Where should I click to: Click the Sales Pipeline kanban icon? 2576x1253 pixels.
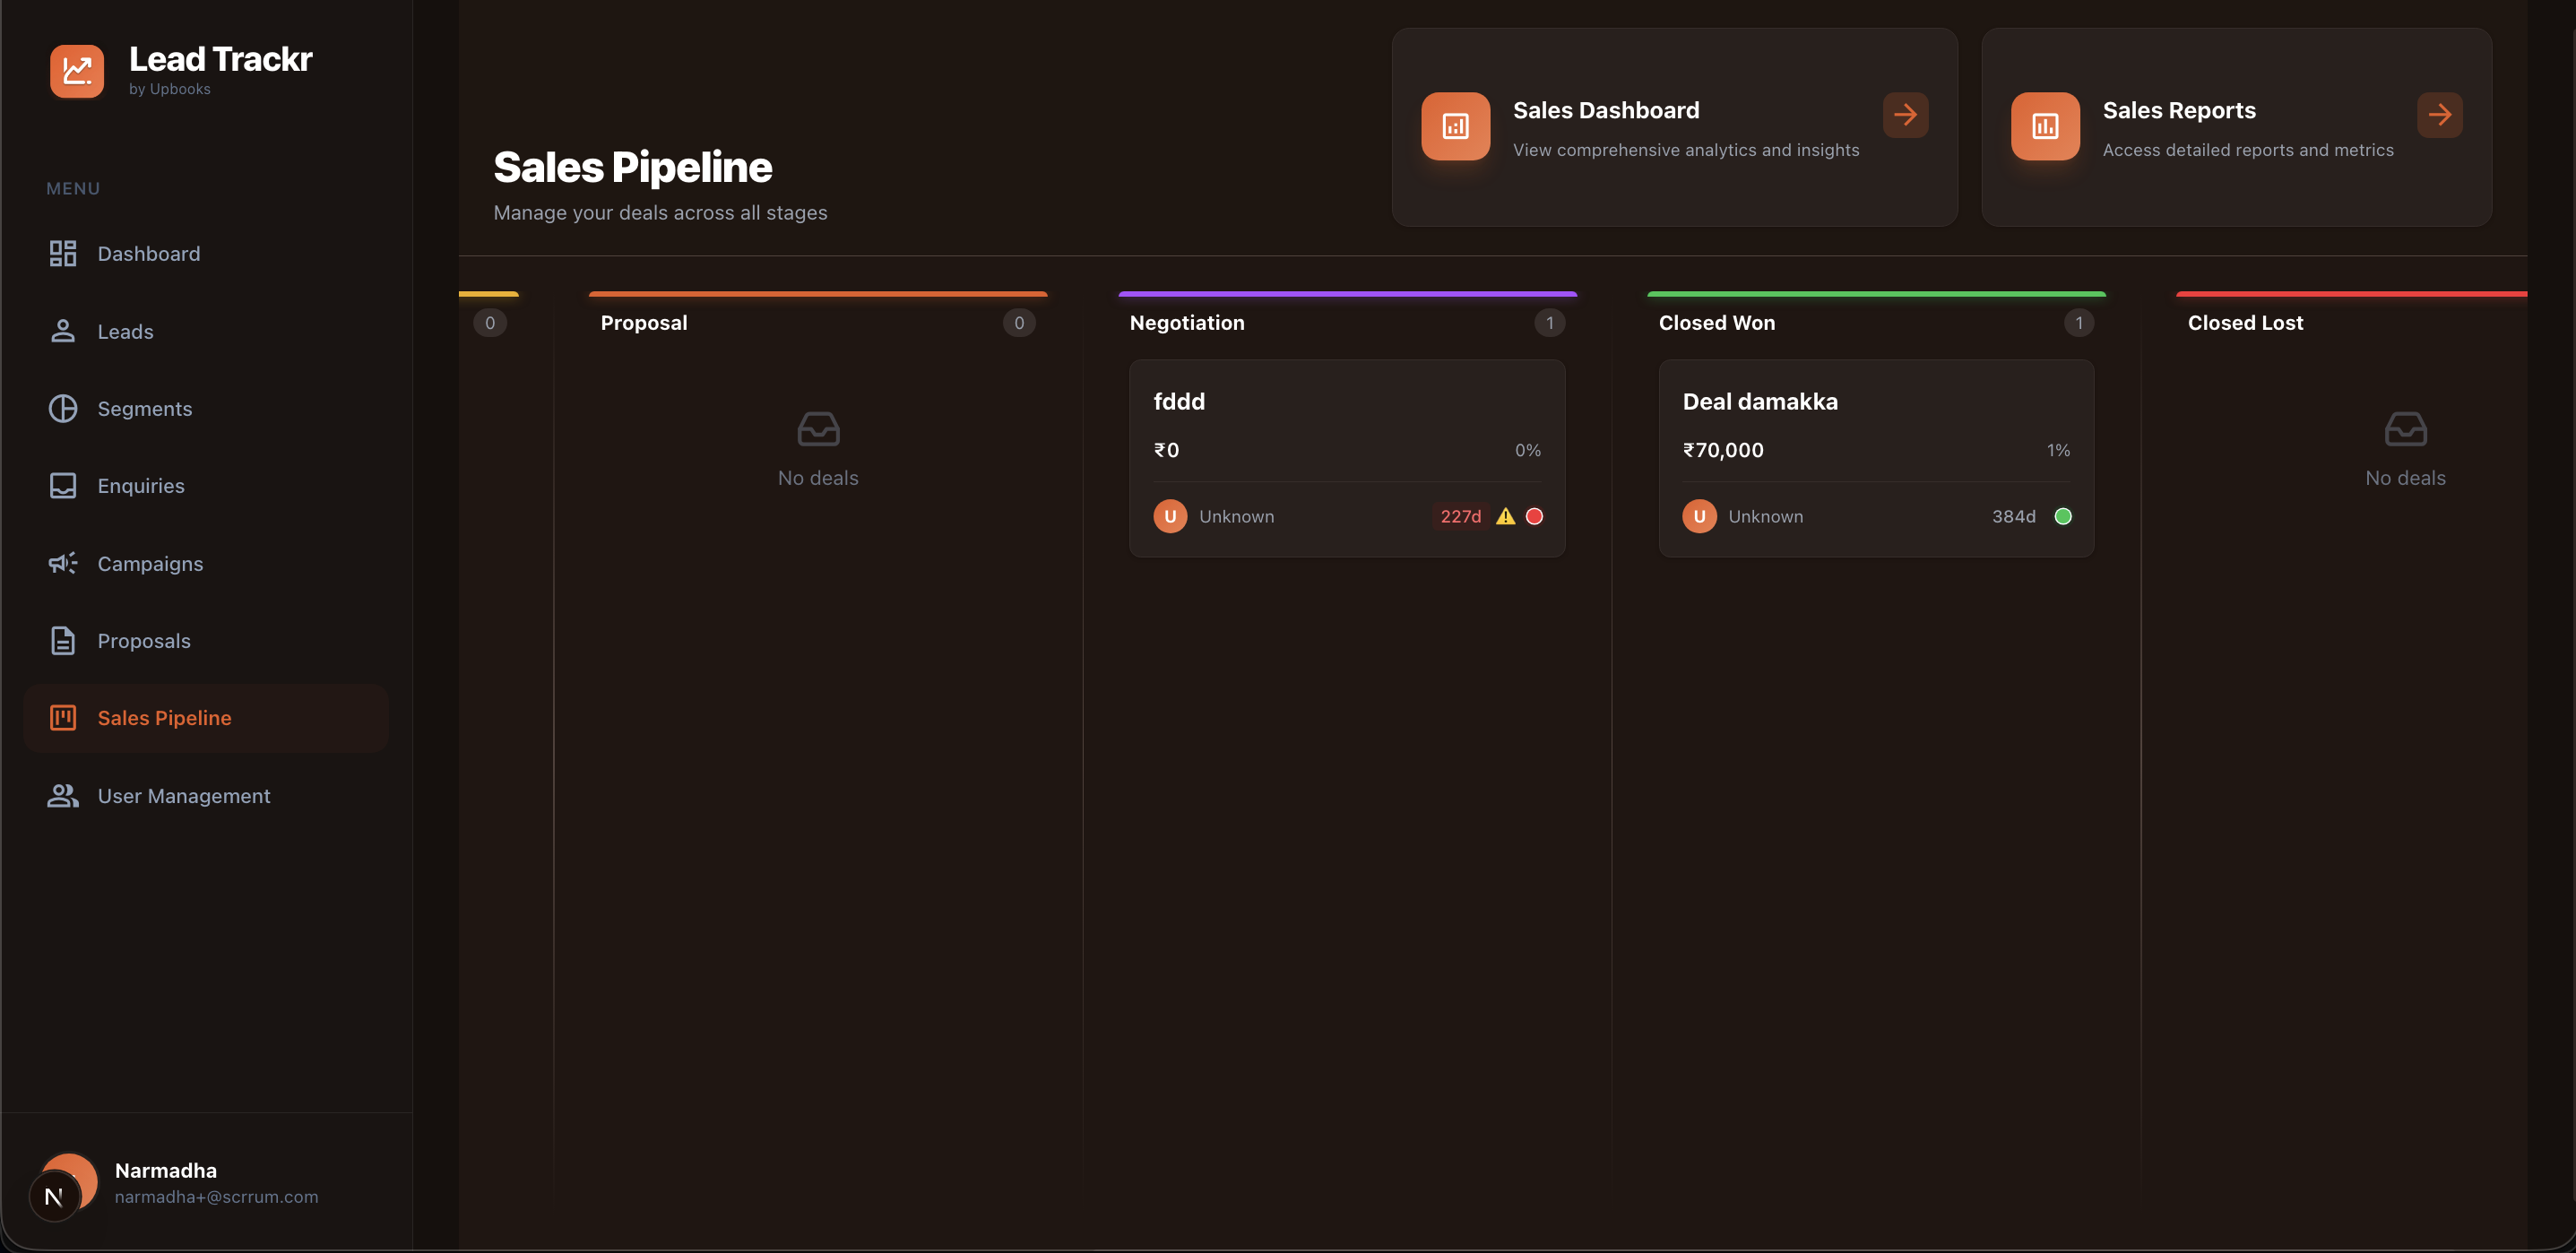[63, 717]
